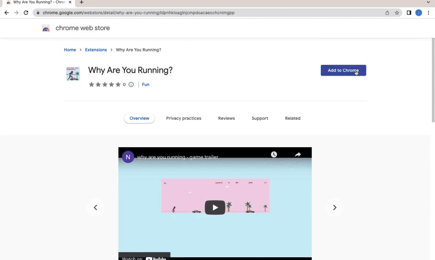Show next screenshot with right arrow

[x=335, y=207]
